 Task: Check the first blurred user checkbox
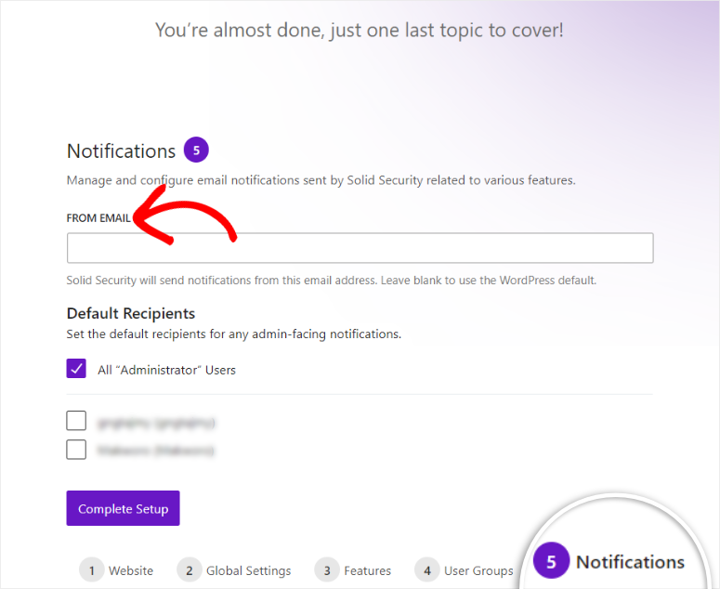[76, 422]
